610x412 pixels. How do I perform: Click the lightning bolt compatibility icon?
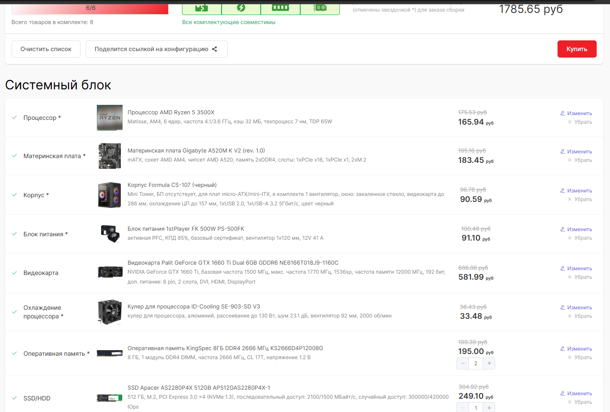tap(241, 9)
